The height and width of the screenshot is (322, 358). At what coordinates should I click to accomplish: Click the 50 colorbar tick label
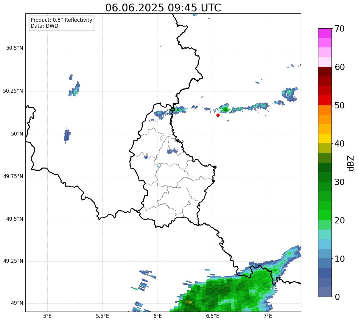coord(340,105)
